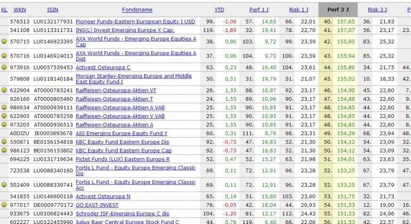This screenshot has height=224, width=411.
Task: Open Raiffeisen-Osteuropa-Aktien A link for WKN 973205
Action: (114, 125)
